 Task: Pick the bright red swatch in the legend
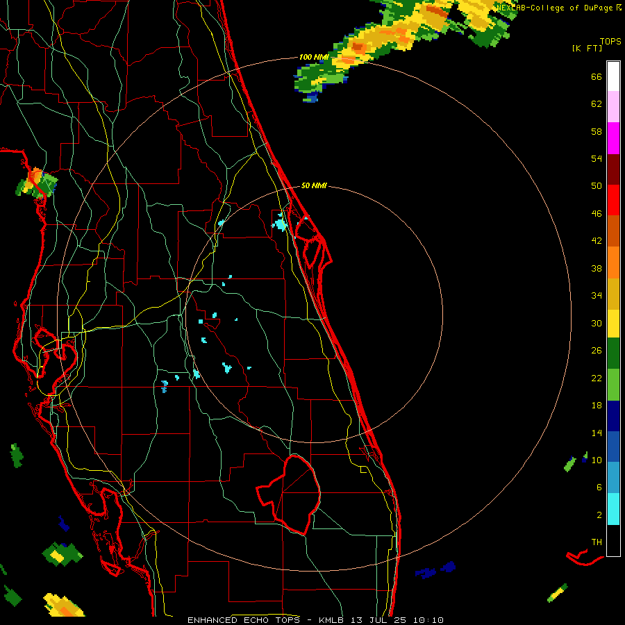(x=613, y=200)
